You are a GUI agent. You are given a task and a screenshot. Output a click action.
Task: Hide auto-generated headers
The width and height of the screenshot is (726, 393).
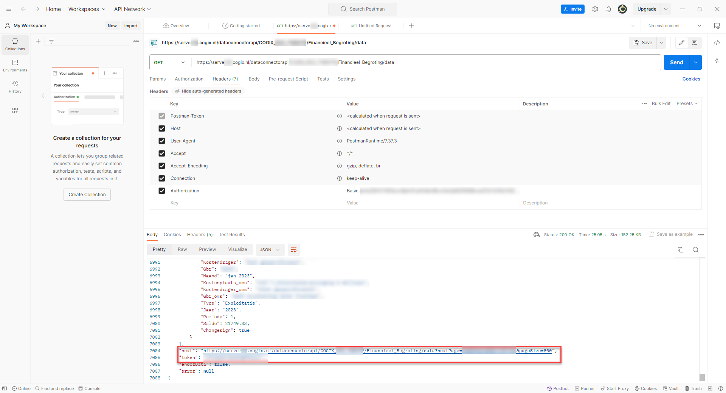208,91
